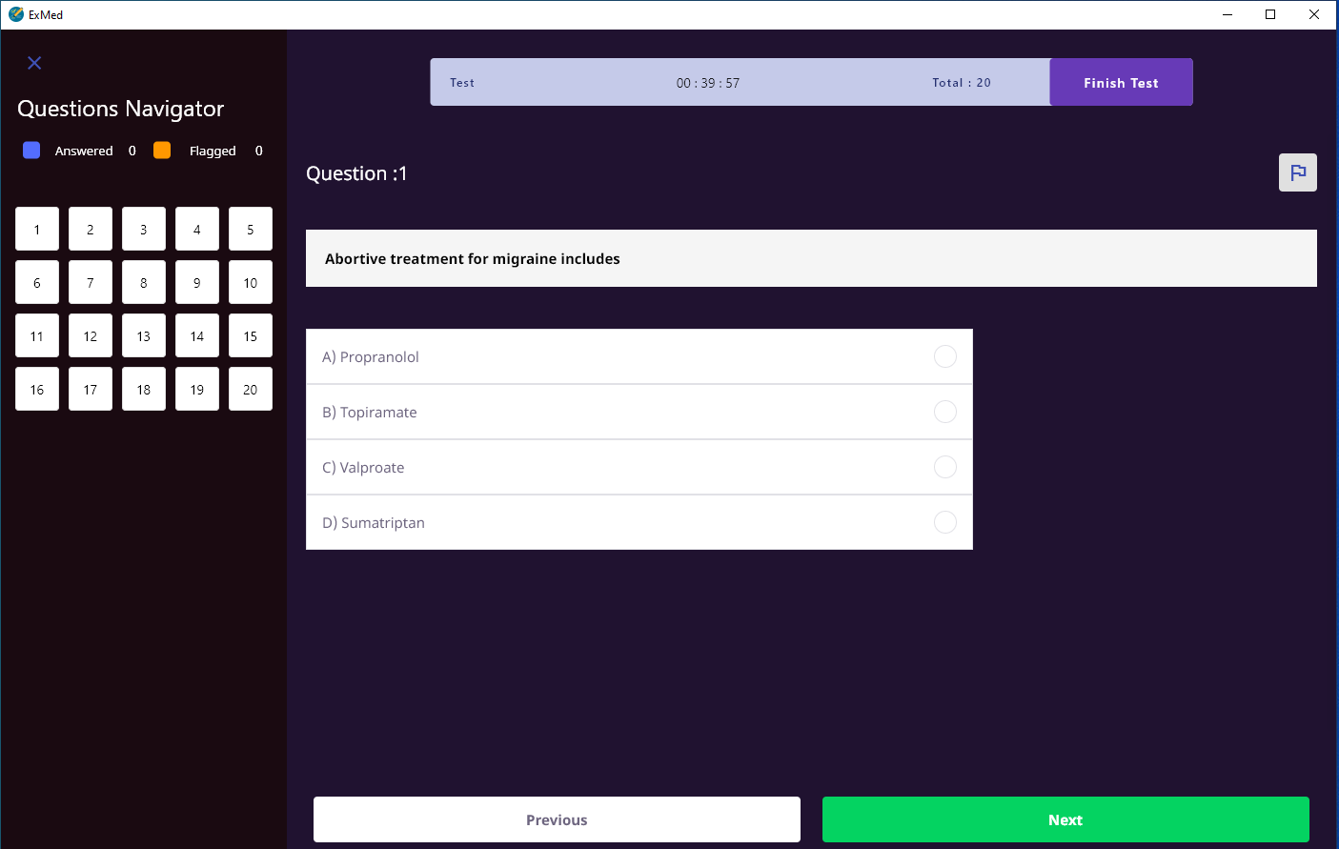Close the Questions Navigator panel
The image size is (1339, 849).
34,62
